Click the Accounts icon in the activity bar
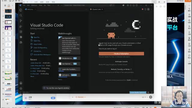Viewport: 192px width, 108px height. (21, 83)
